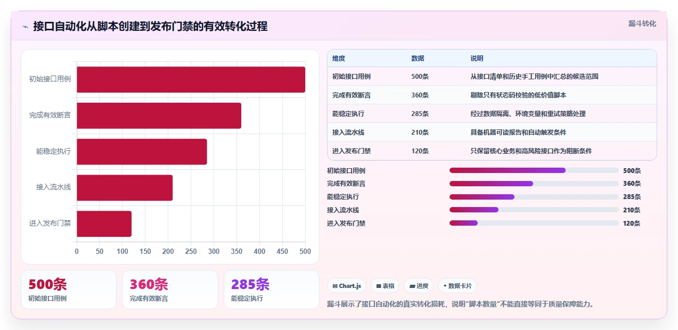The image size is (678, 330).
Task: Click the 完成有效断言 label on chart axis
Action: [50, 115]
